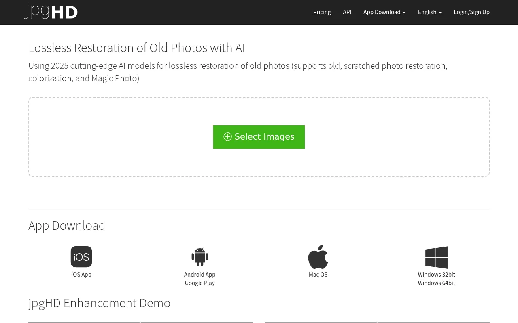Viewport: 518px width, 323px height.
Task: Open the Pricing page
Action: click(322, 12)
